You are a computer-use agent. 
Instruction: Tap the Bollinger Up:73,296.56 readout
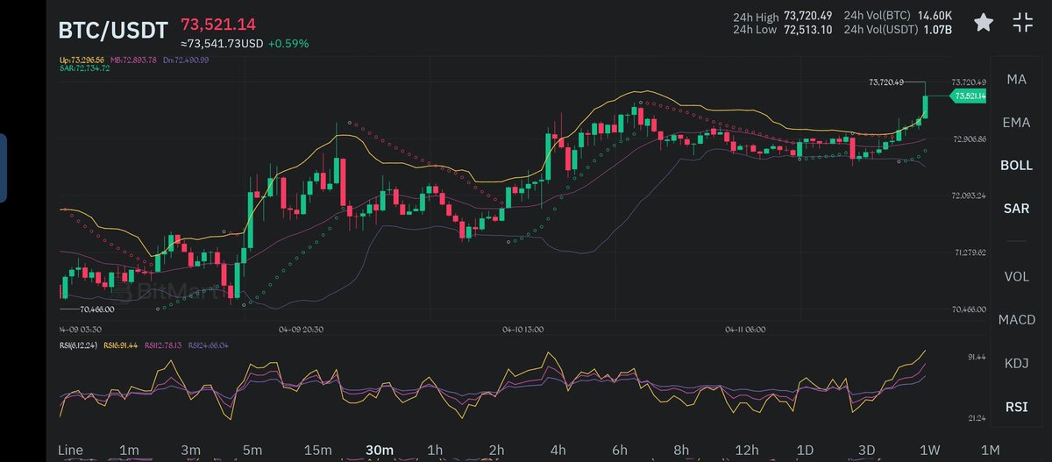pyautogui.click(x=82, y=60)
